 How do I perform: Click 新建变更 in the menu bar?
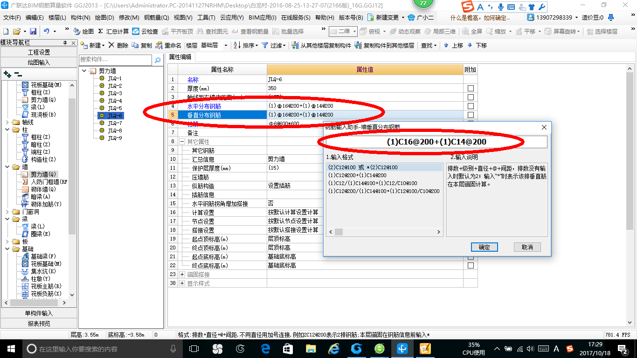pos(386,17)
